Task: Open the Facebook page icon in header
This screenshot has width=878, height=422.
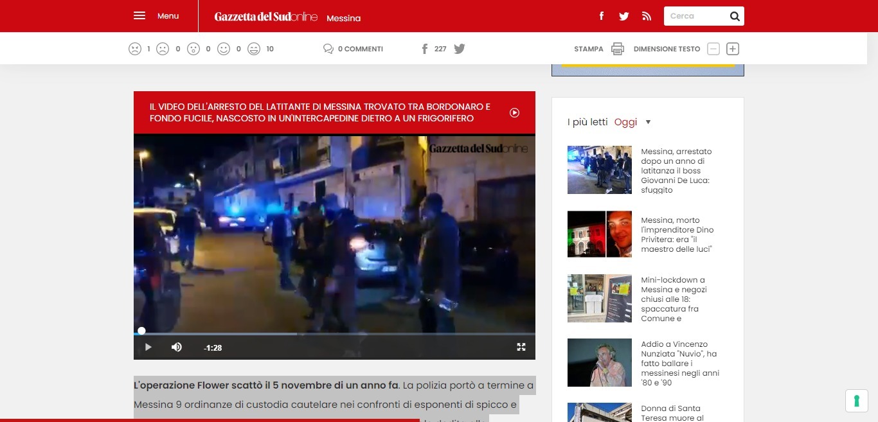Action: point(602,16)
